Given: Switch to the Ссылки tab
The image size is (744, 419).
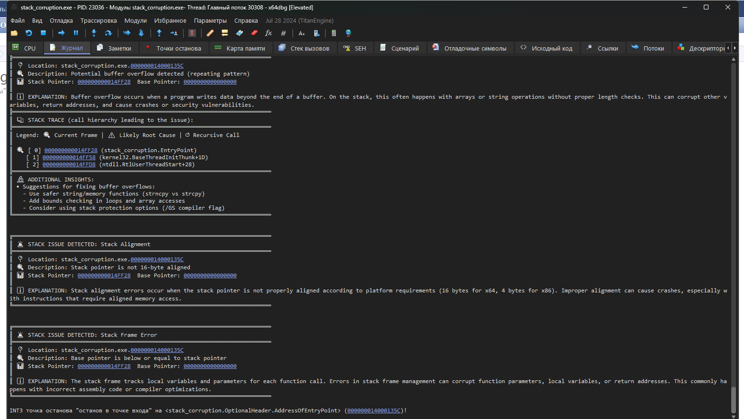Looking at the screenshot, I should click(x=603, y=48).
